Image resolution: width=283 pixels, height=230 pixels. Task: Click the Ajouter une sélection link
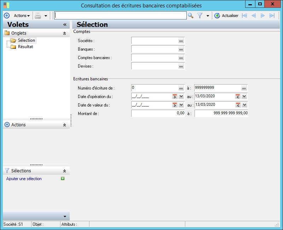pos(24,179)
